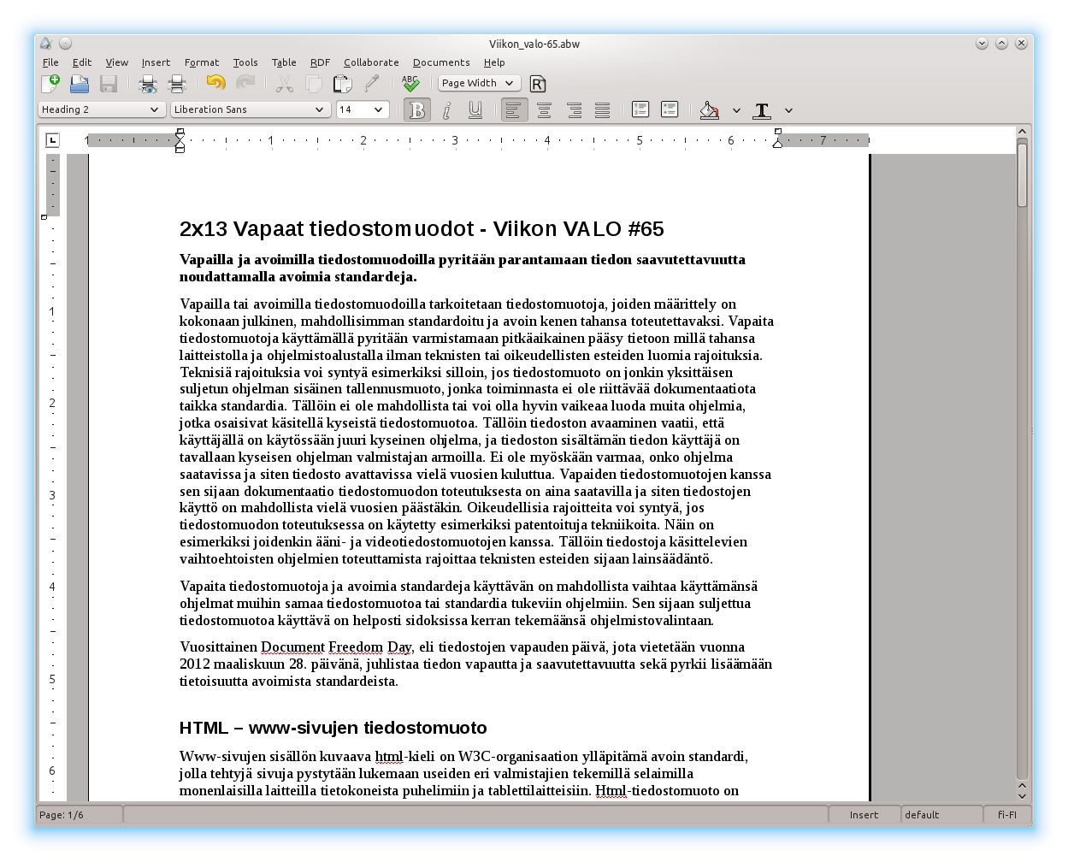Open the Edit menu

(x=82, y=62)
